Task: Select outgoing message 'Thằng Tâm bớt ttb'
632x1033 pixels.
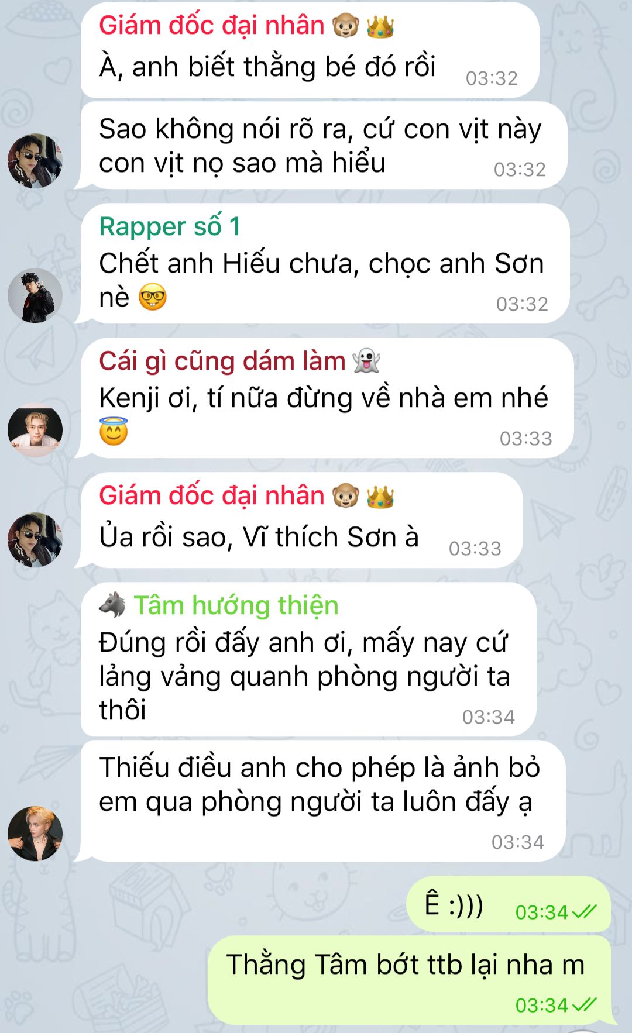Action: tap(409, 980)
